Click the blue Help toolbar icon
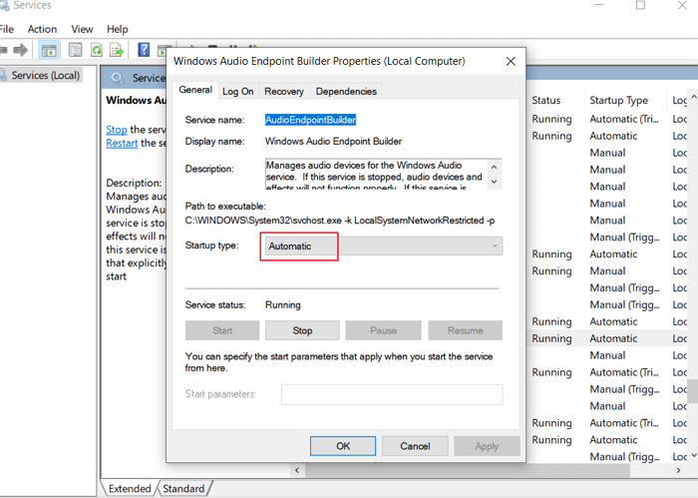Viewport: 698px width, 498px height. (x=144, y=50)
